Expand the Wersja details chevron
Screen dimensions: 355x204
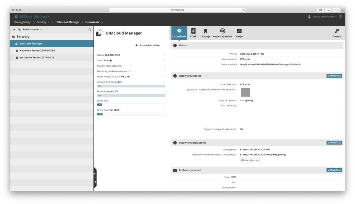pos(165,55)
